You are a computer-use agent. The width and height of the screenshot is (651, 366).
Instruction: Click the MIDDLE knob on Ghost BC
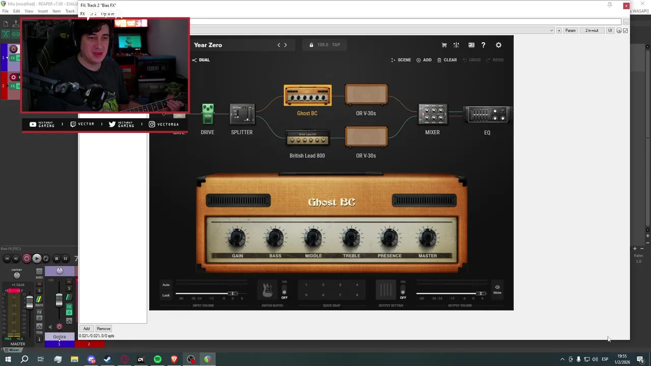pyautogui.click(x=313, y=237)
